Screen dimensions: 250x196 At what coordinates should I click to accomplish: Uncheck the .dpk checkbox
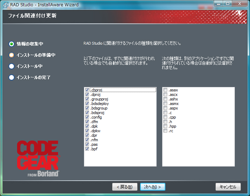87,126
